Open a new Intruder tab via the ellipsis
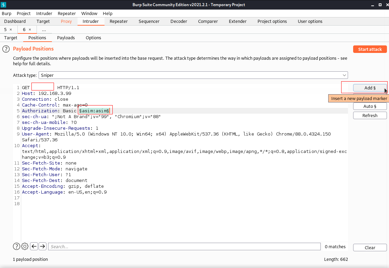The width and height of the screenshot is (389, 268). click(x=44, y=30)
